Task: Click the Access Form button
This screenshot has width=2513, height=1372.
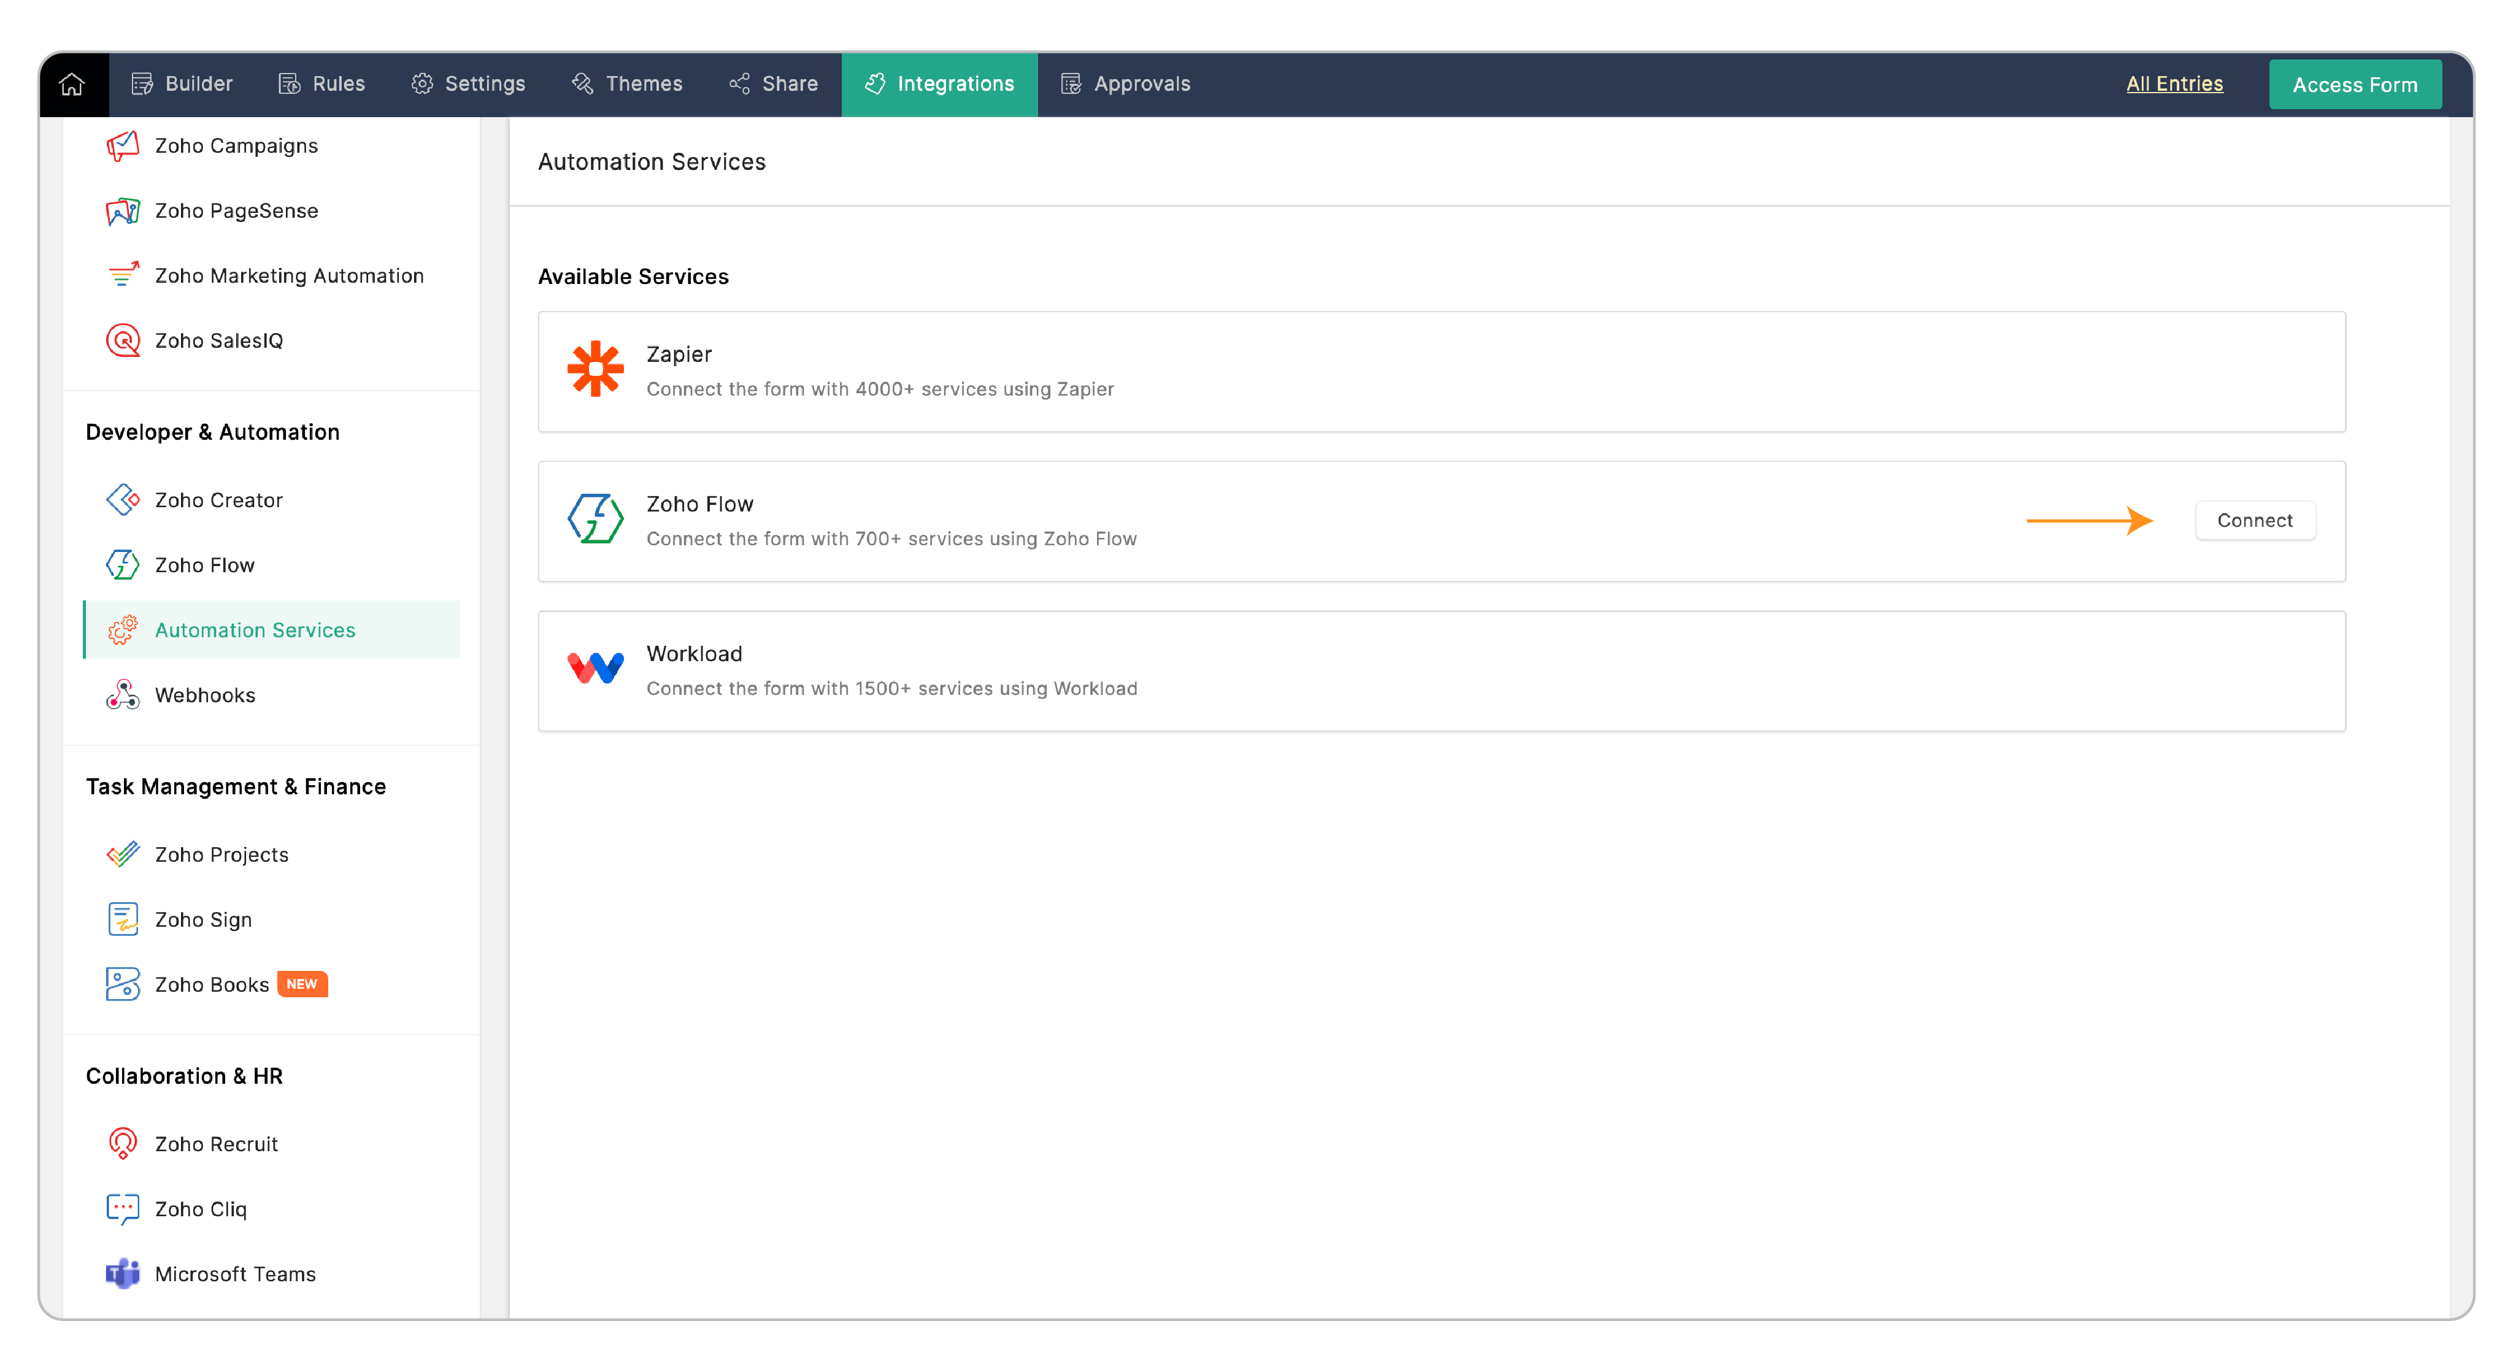Action: point(2354,85)
